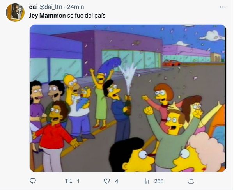Click the display name dai

33,7
